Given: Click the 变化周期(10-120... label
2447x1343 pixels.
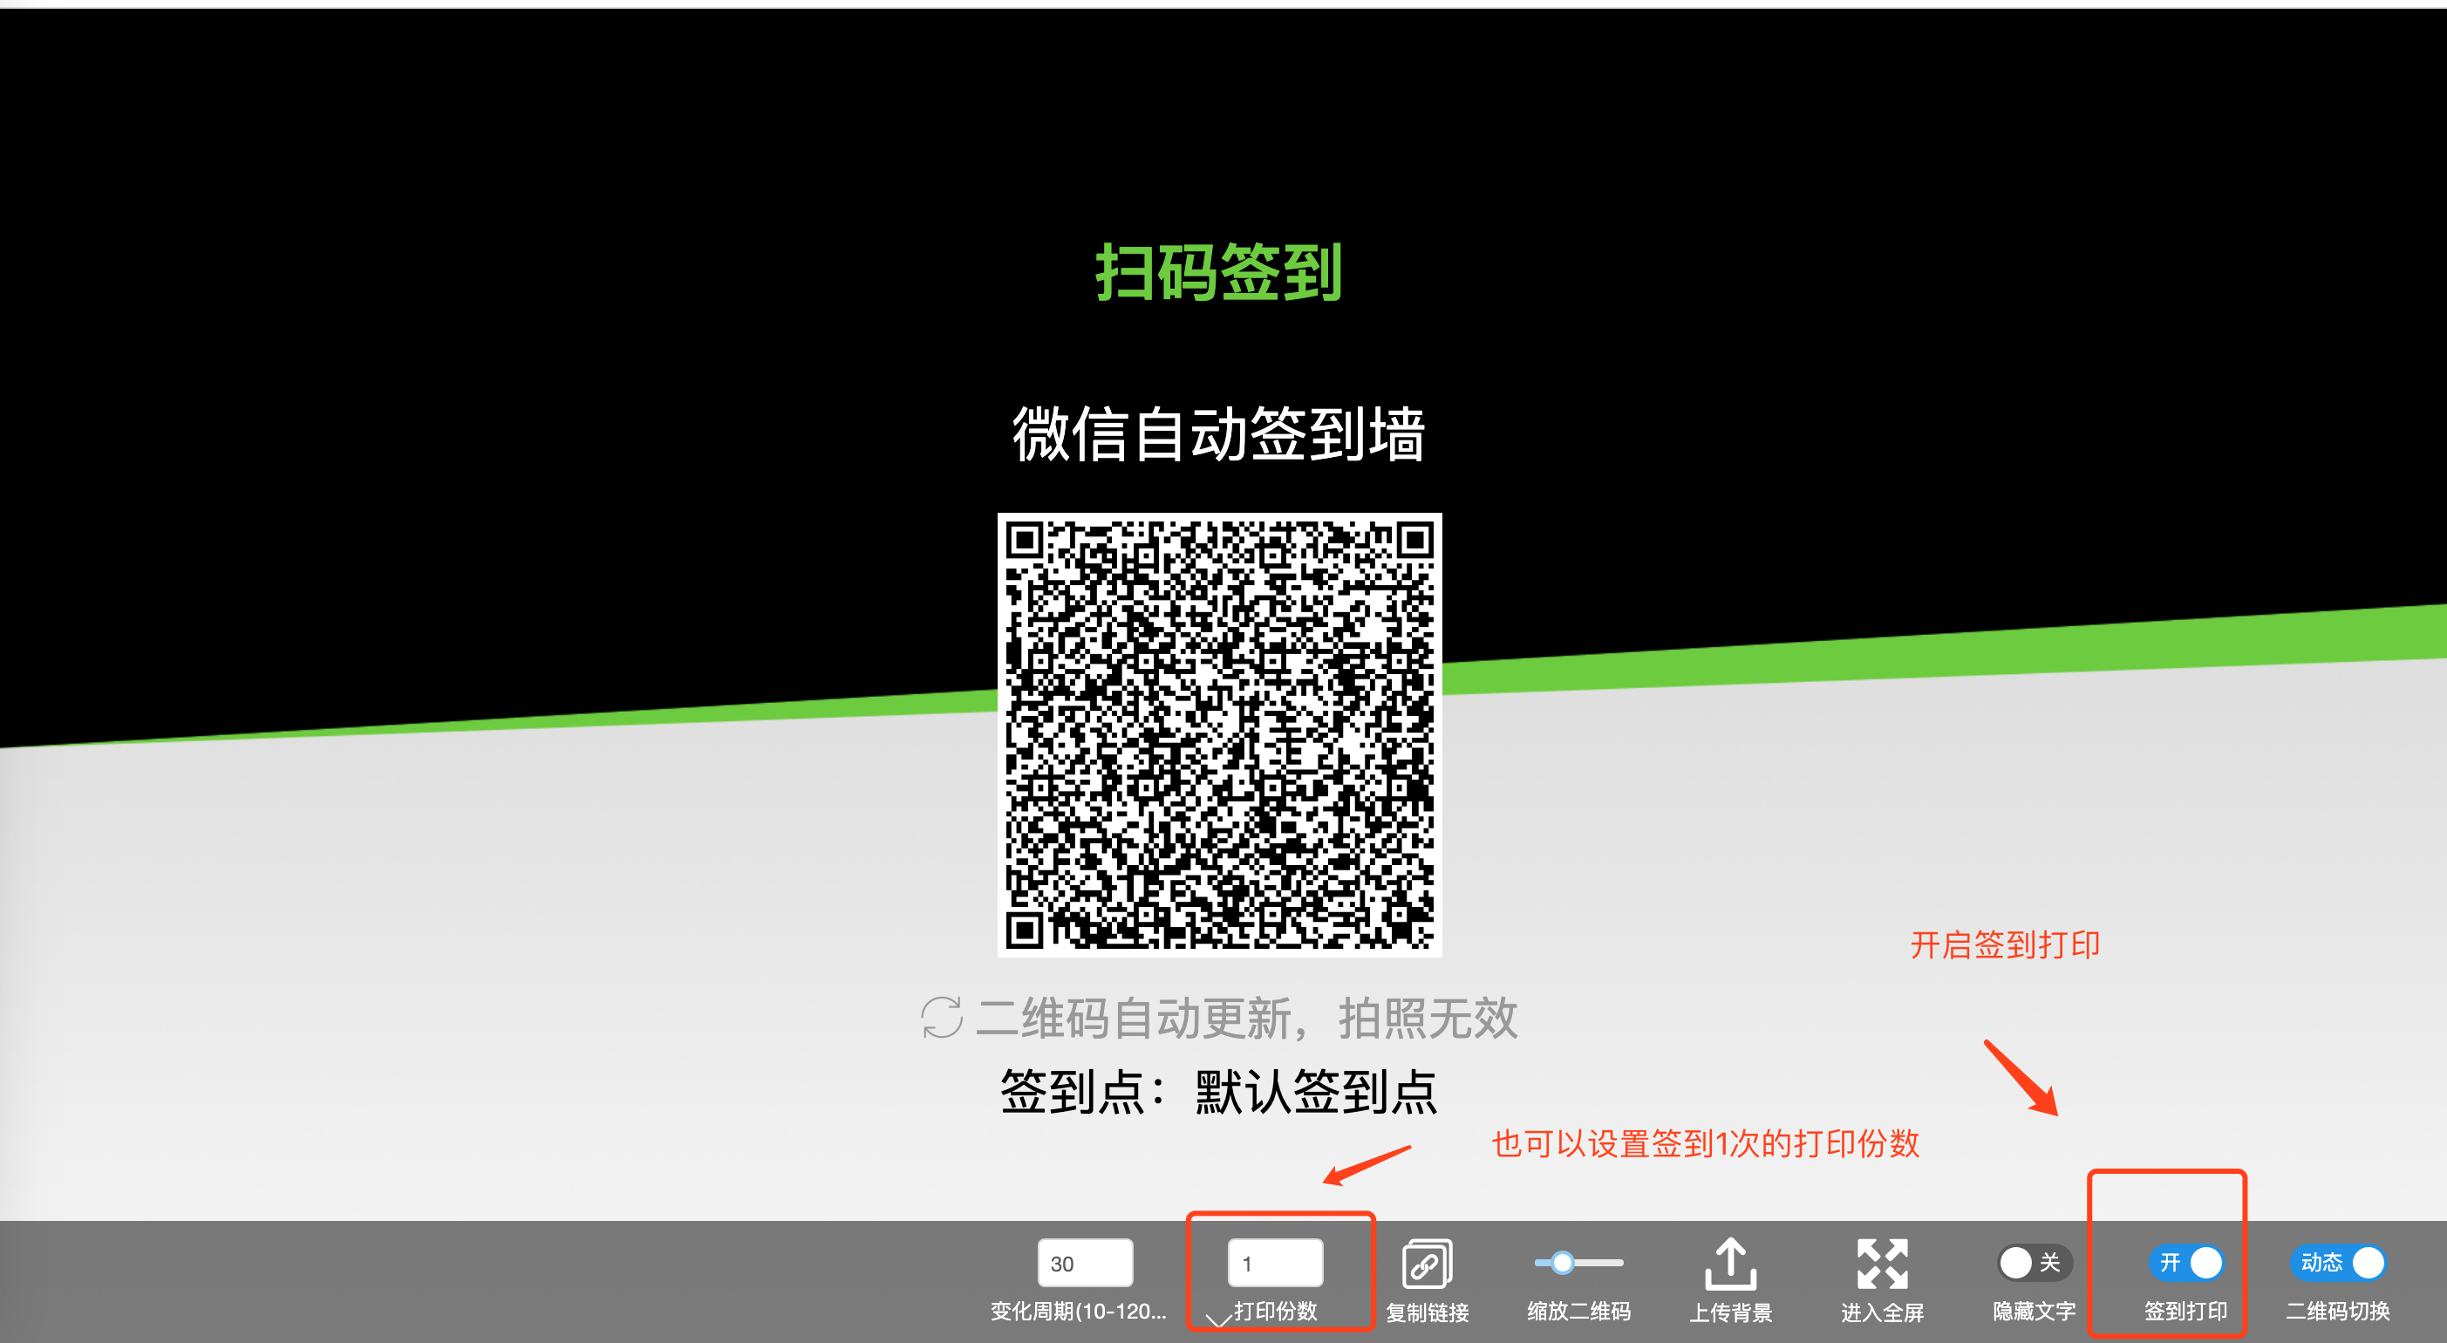Looking at the screenshot, I should 1078,1312.
